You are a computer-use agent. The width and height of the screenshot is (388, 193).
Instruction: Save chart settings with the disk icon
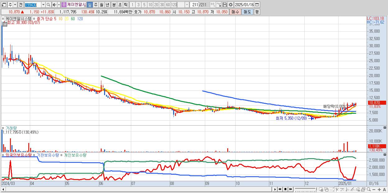224,5
